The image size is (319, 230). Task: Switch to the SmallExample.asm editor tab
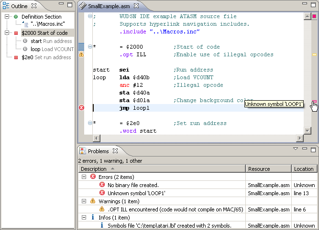click(x=110, y=6)
